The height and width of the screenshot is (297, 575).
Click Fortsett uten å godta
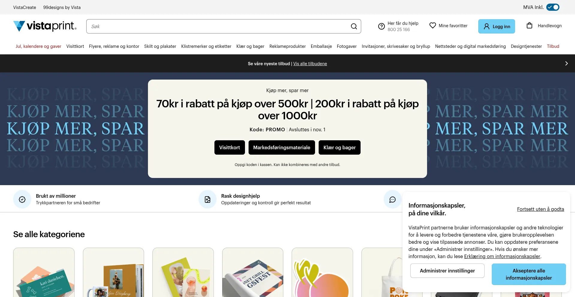pyautogui.click(x=541, y=209)
